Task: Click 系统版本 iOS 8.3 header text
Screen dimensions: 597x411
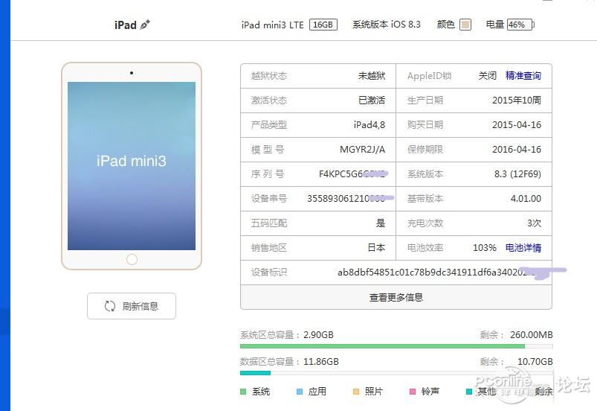Action: pos(386,25)
